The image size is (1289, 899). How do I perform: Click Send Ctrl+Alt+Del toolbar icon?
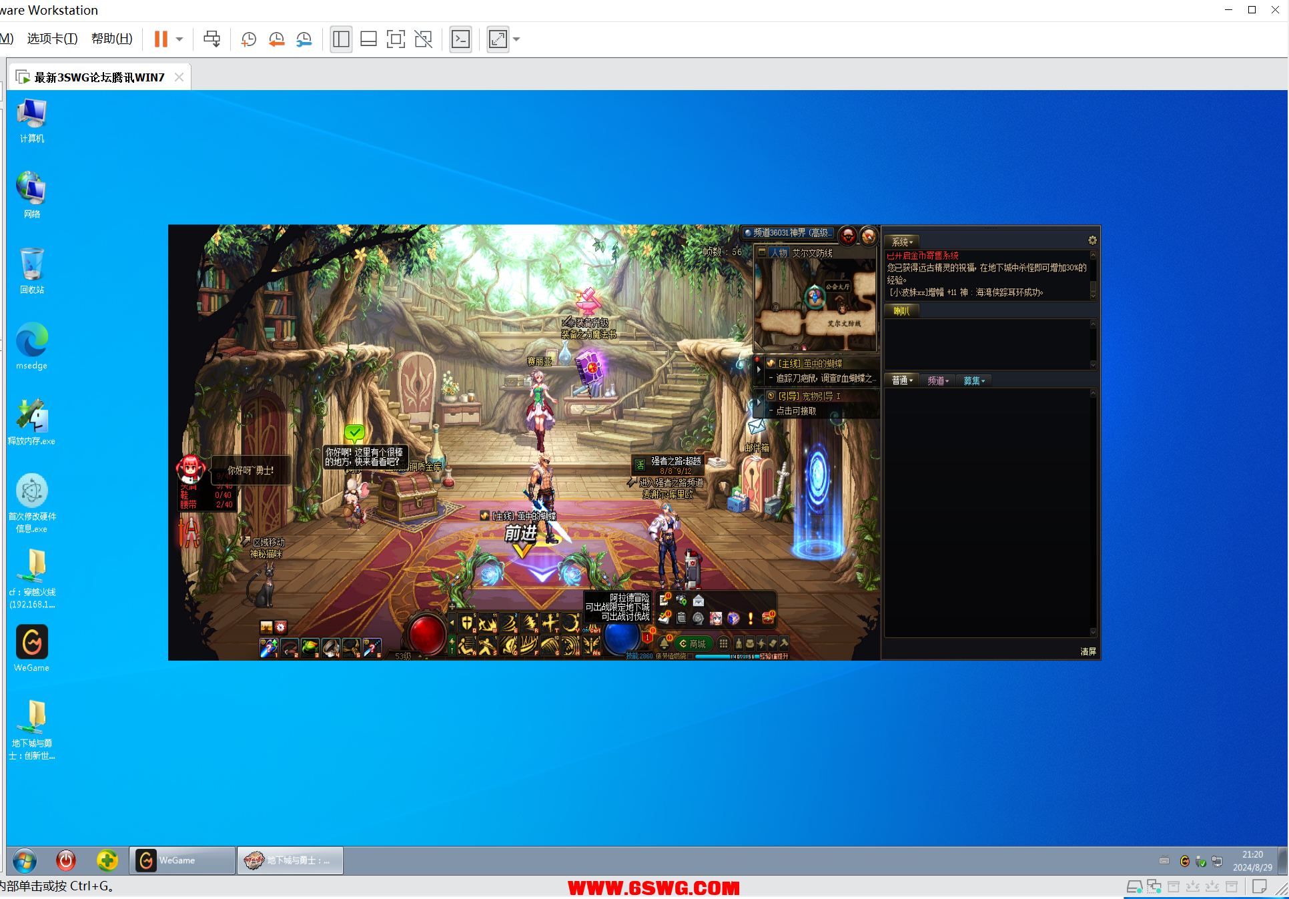[211, 39]
